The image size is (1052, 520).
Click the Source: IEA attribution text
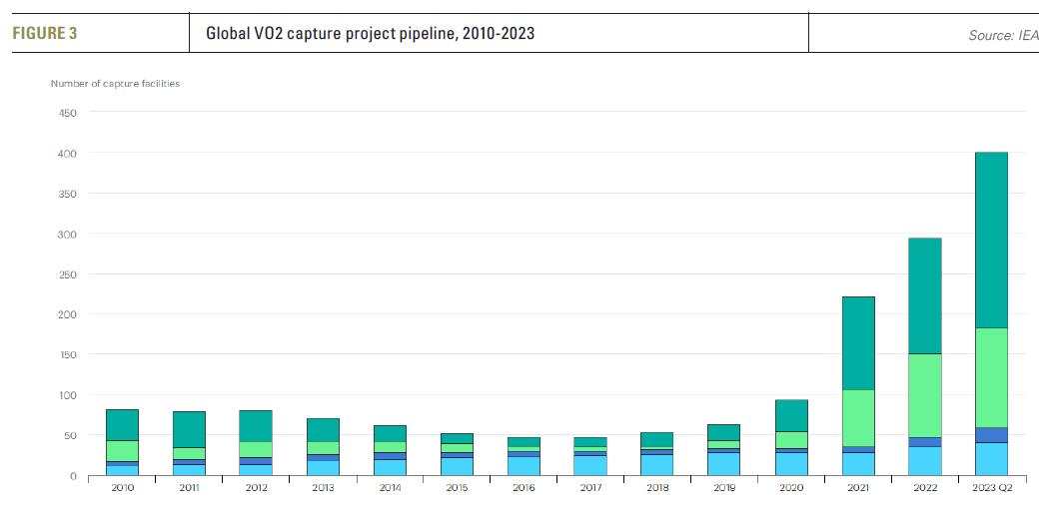[1003, 35]
